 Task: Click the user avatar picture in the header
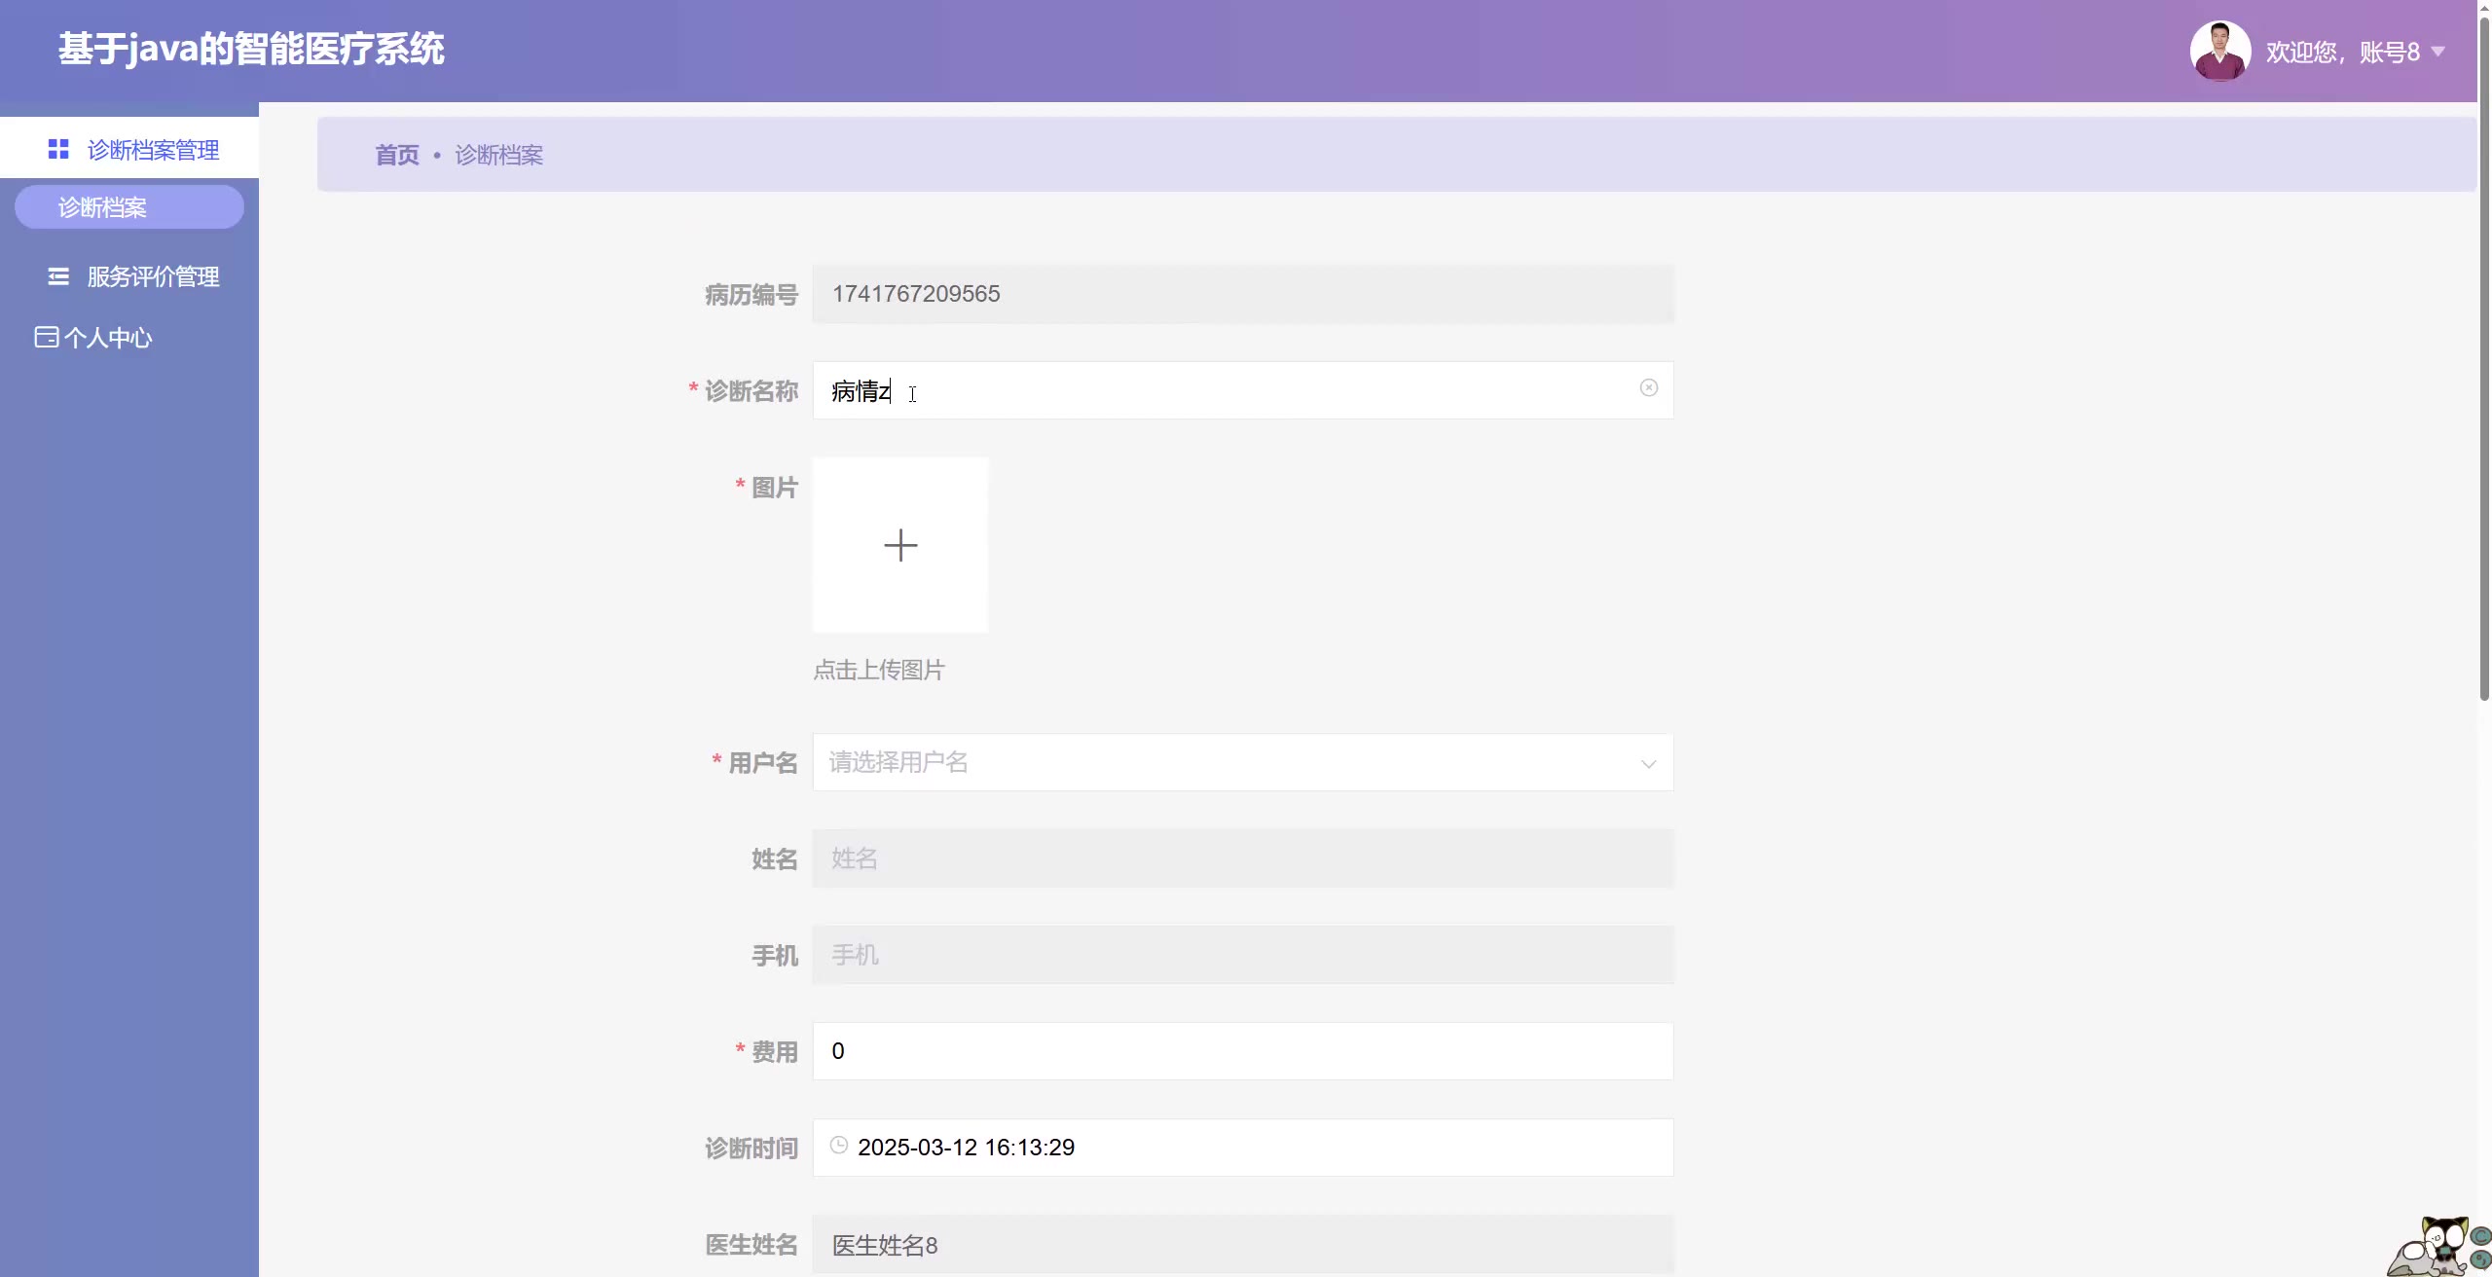2219,51
